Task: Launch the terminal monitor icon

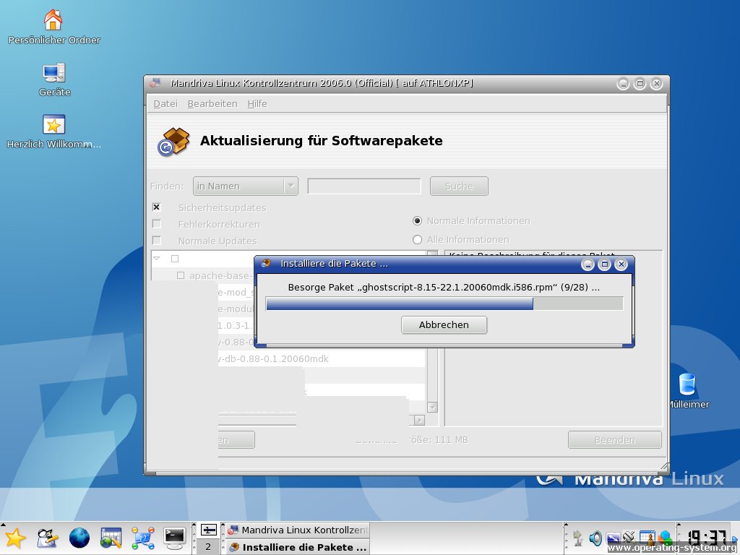Action: [175, 538]
